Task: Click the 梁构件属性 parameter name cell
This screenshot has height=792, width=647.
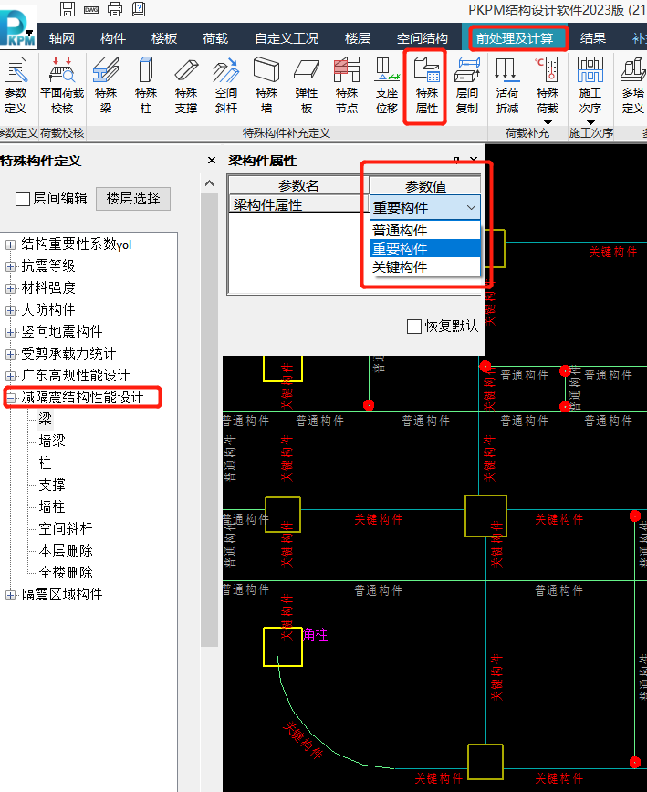Action: click(x=299, y=204)
